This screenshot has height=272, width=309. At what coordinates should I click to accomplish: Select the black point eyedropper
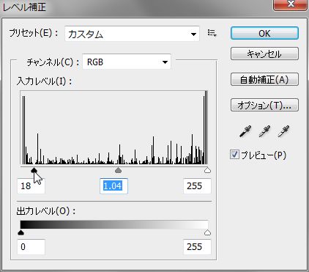(x=245, y=131)
